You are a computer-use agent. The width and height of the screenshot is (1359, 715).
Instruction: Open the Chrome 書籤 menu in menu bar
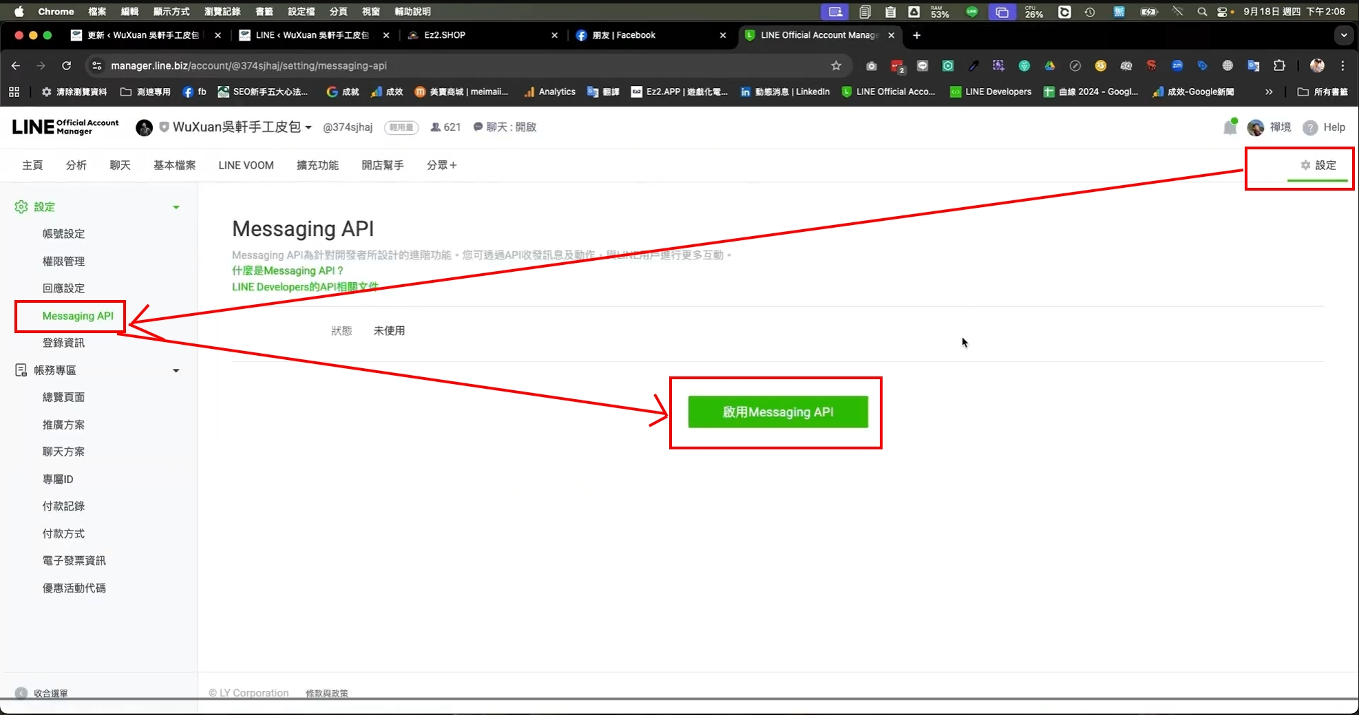tap(264, 12)
